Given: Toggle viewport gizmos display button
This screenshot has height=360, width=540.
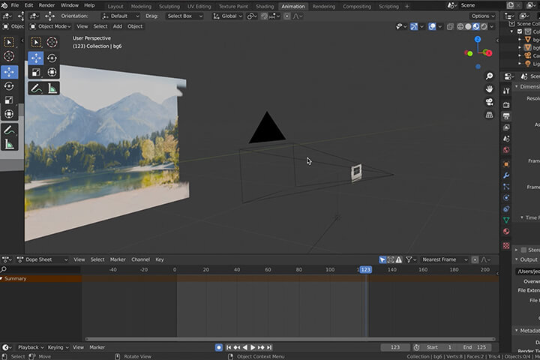Looking at the screenshot, I should (414, 26).
